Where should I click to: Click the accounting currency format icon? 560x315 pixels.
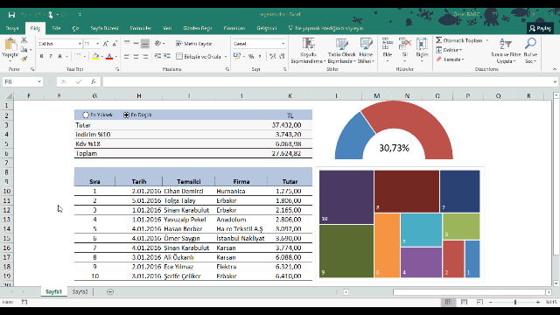coord(237,56)
